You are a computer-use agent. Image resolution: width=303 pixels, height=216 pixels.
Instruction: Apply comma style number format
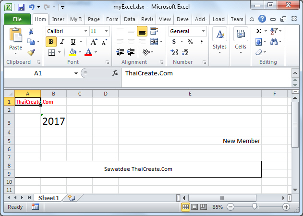[202, 42]
